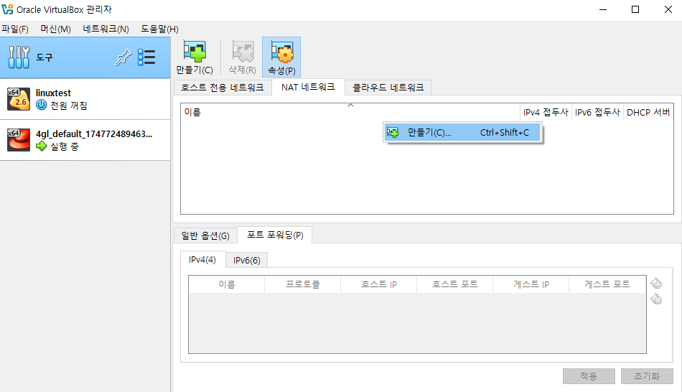Screen dimensions: 682x392
Task: Click the 호스트 IP column header
Action: pos(379,284)
